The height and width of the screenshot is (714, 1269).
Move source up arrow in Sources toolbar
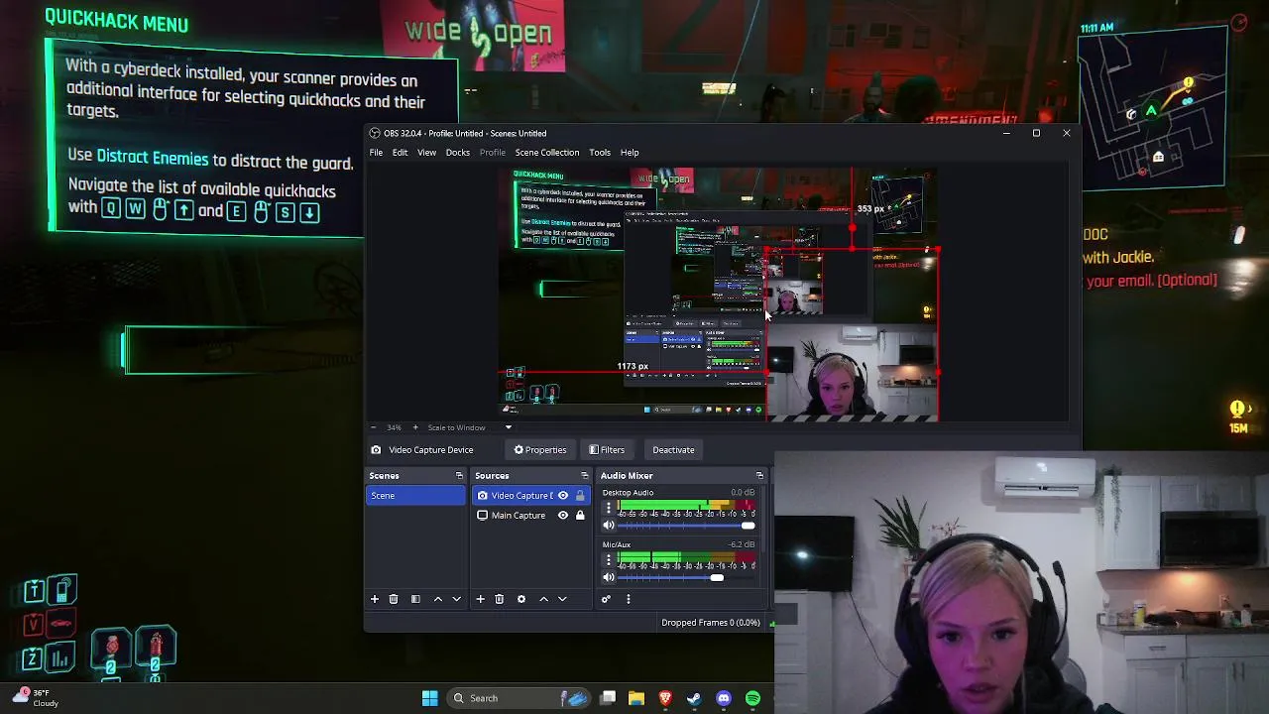[543, 599]
